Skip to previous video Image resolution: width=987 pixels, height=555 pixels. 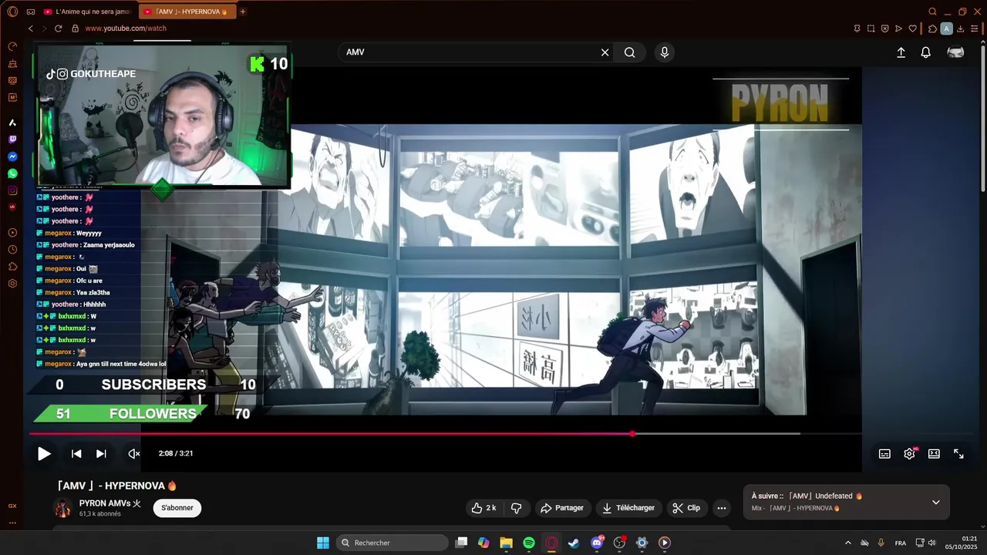(x=76, y=454)
